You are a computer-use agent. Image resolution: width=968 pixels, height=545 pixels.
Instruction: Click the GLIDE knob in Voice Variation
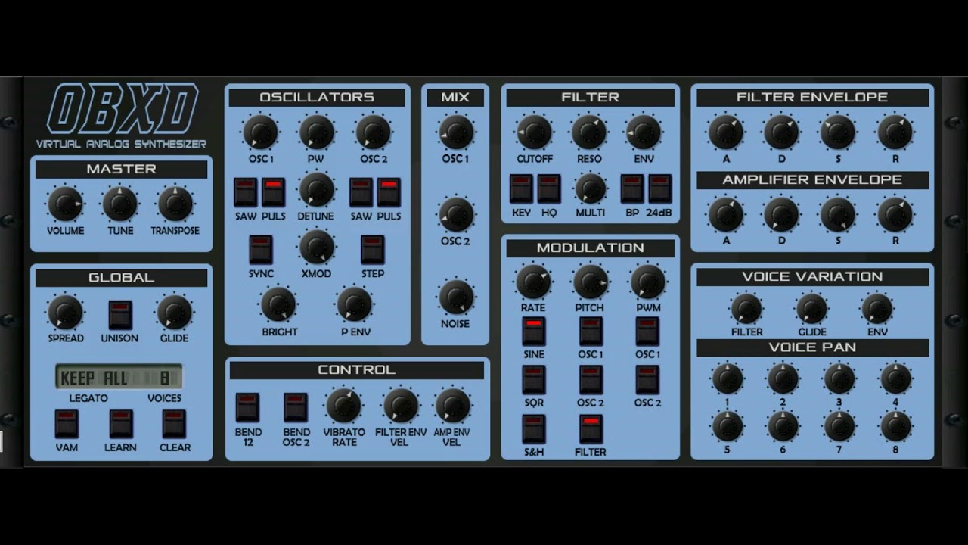811,309
